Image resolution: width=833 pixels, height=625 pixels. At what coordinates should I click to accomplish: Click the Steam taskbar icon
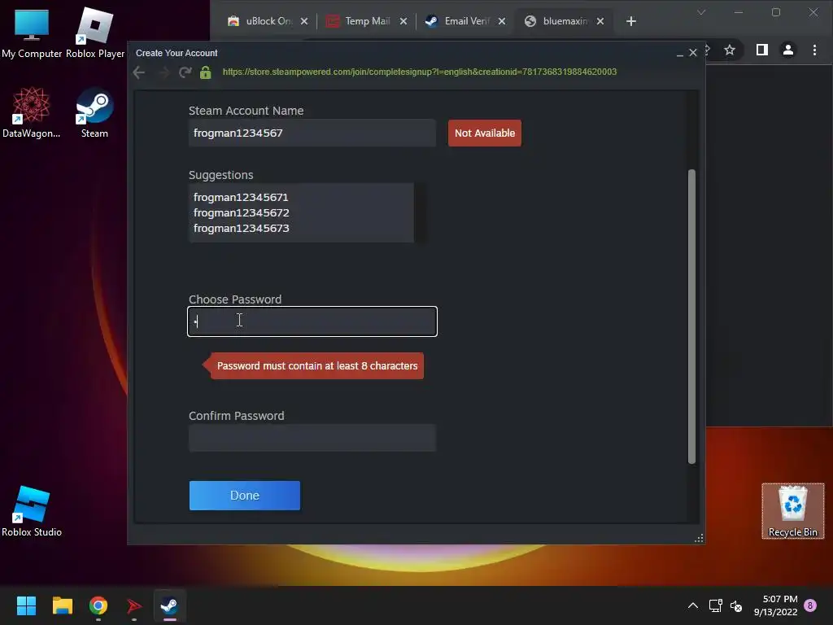tap(169, 605)
